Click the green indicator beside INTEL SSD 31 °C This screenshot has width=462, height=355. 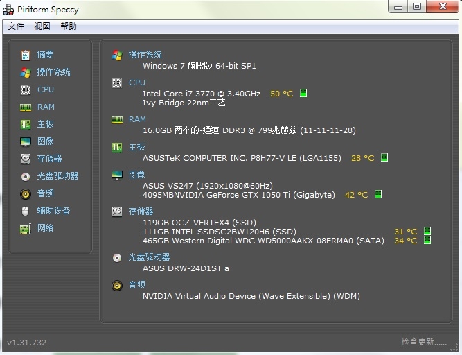coord(427,231)
